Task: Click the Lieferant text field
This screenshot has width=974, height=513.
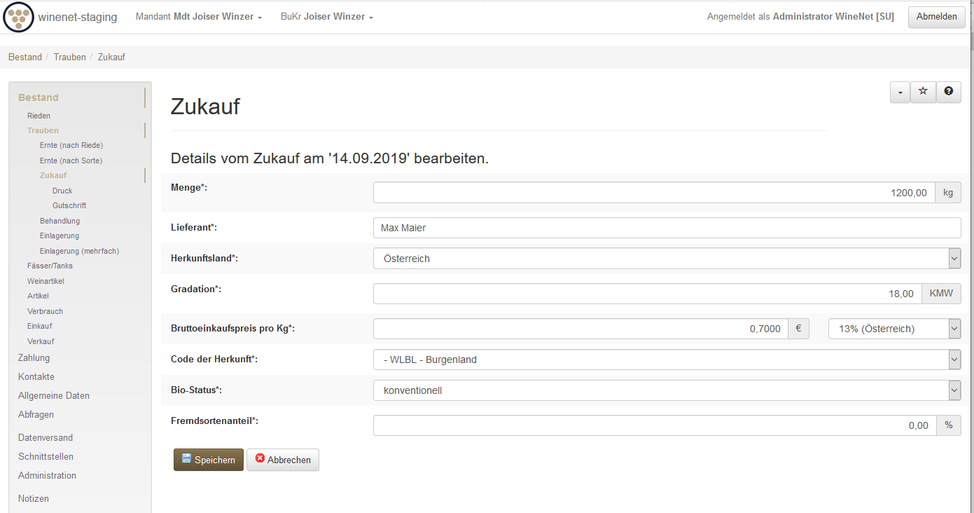Action: coord(667,228)
